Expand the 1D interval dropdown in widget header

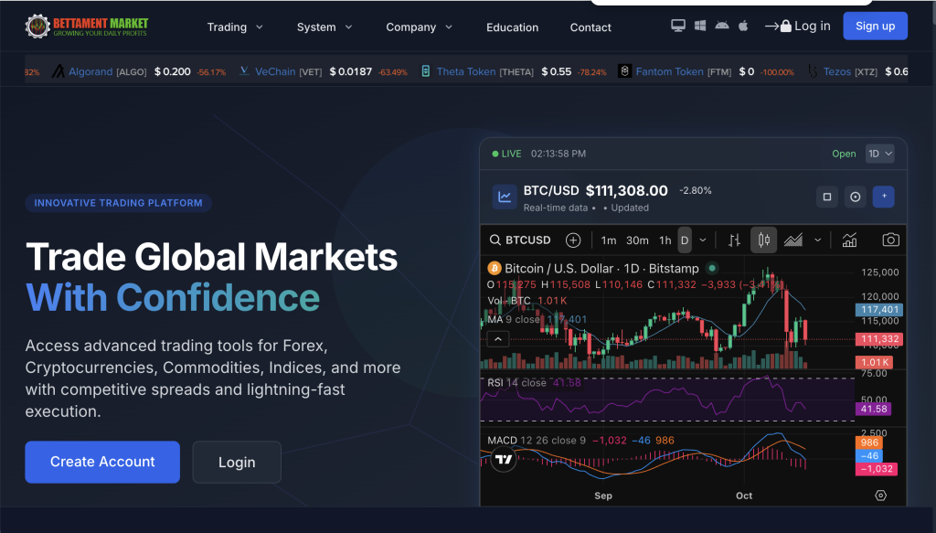pos(879,154)
